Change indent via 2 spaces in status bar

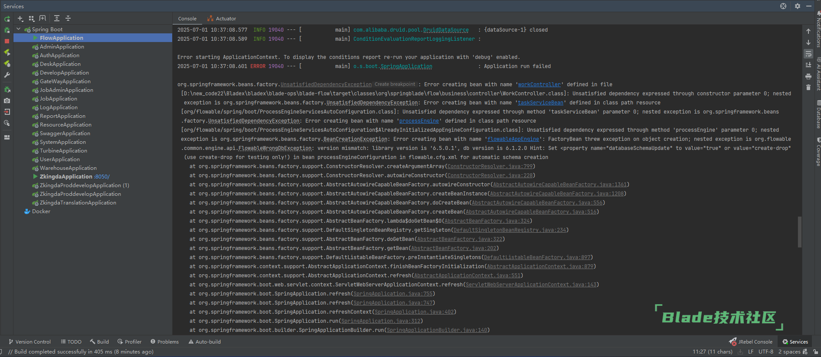click(x=789, y=352)
